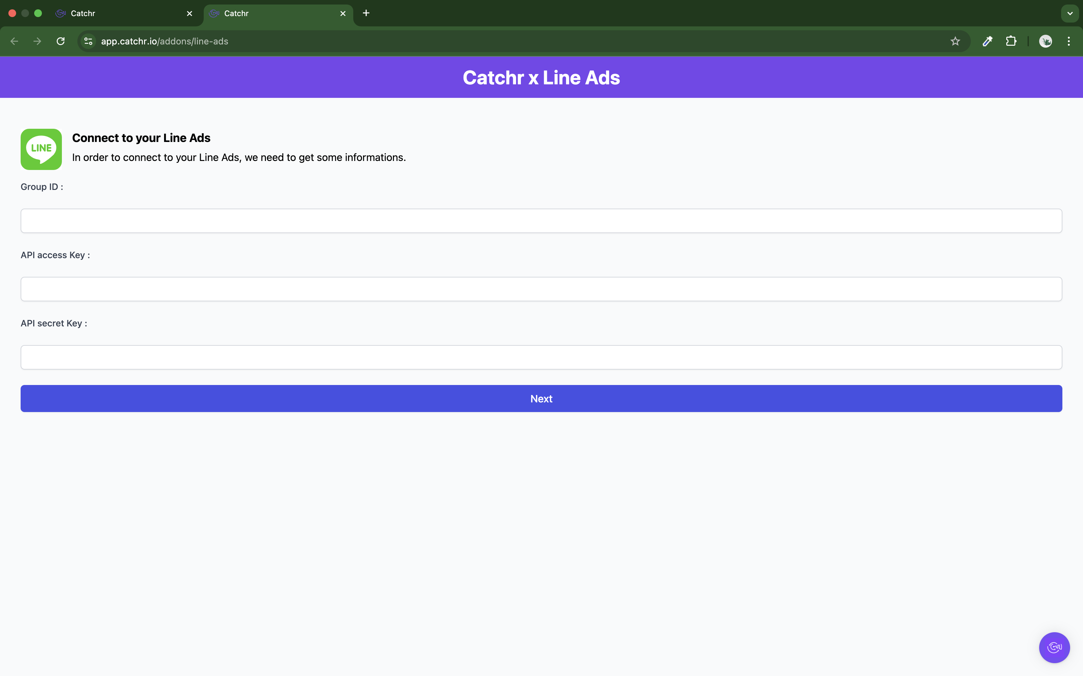
Task: Click the Group ID label
Action: [x=42, y=187]
